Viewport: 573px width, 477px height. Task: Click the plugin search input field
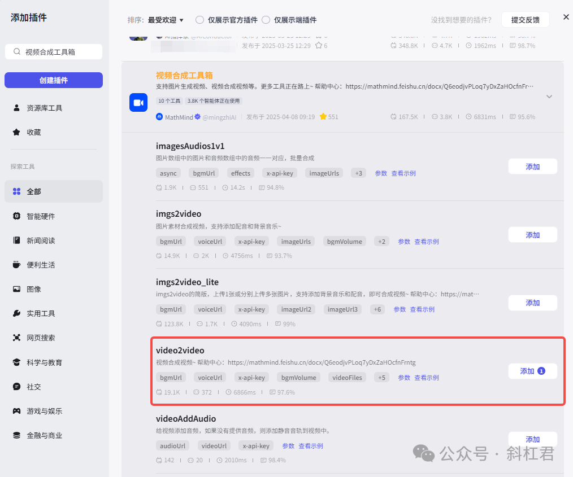pyautogui.click(x=53, y=51)
